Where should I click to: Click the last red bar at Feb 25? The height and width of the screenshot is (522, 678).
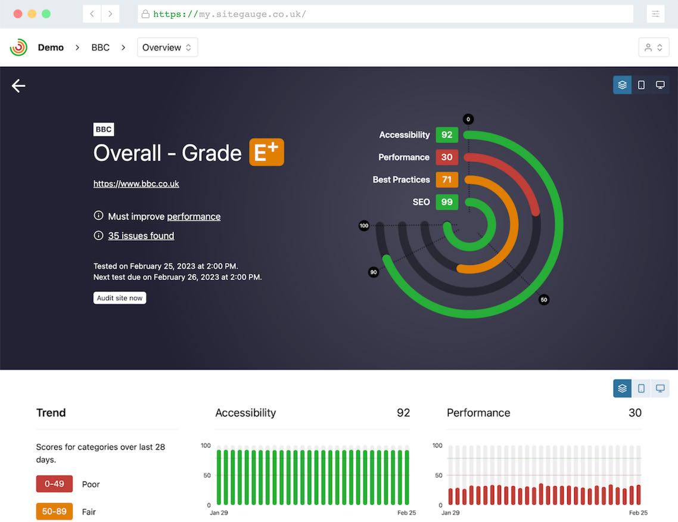[638, 495]
